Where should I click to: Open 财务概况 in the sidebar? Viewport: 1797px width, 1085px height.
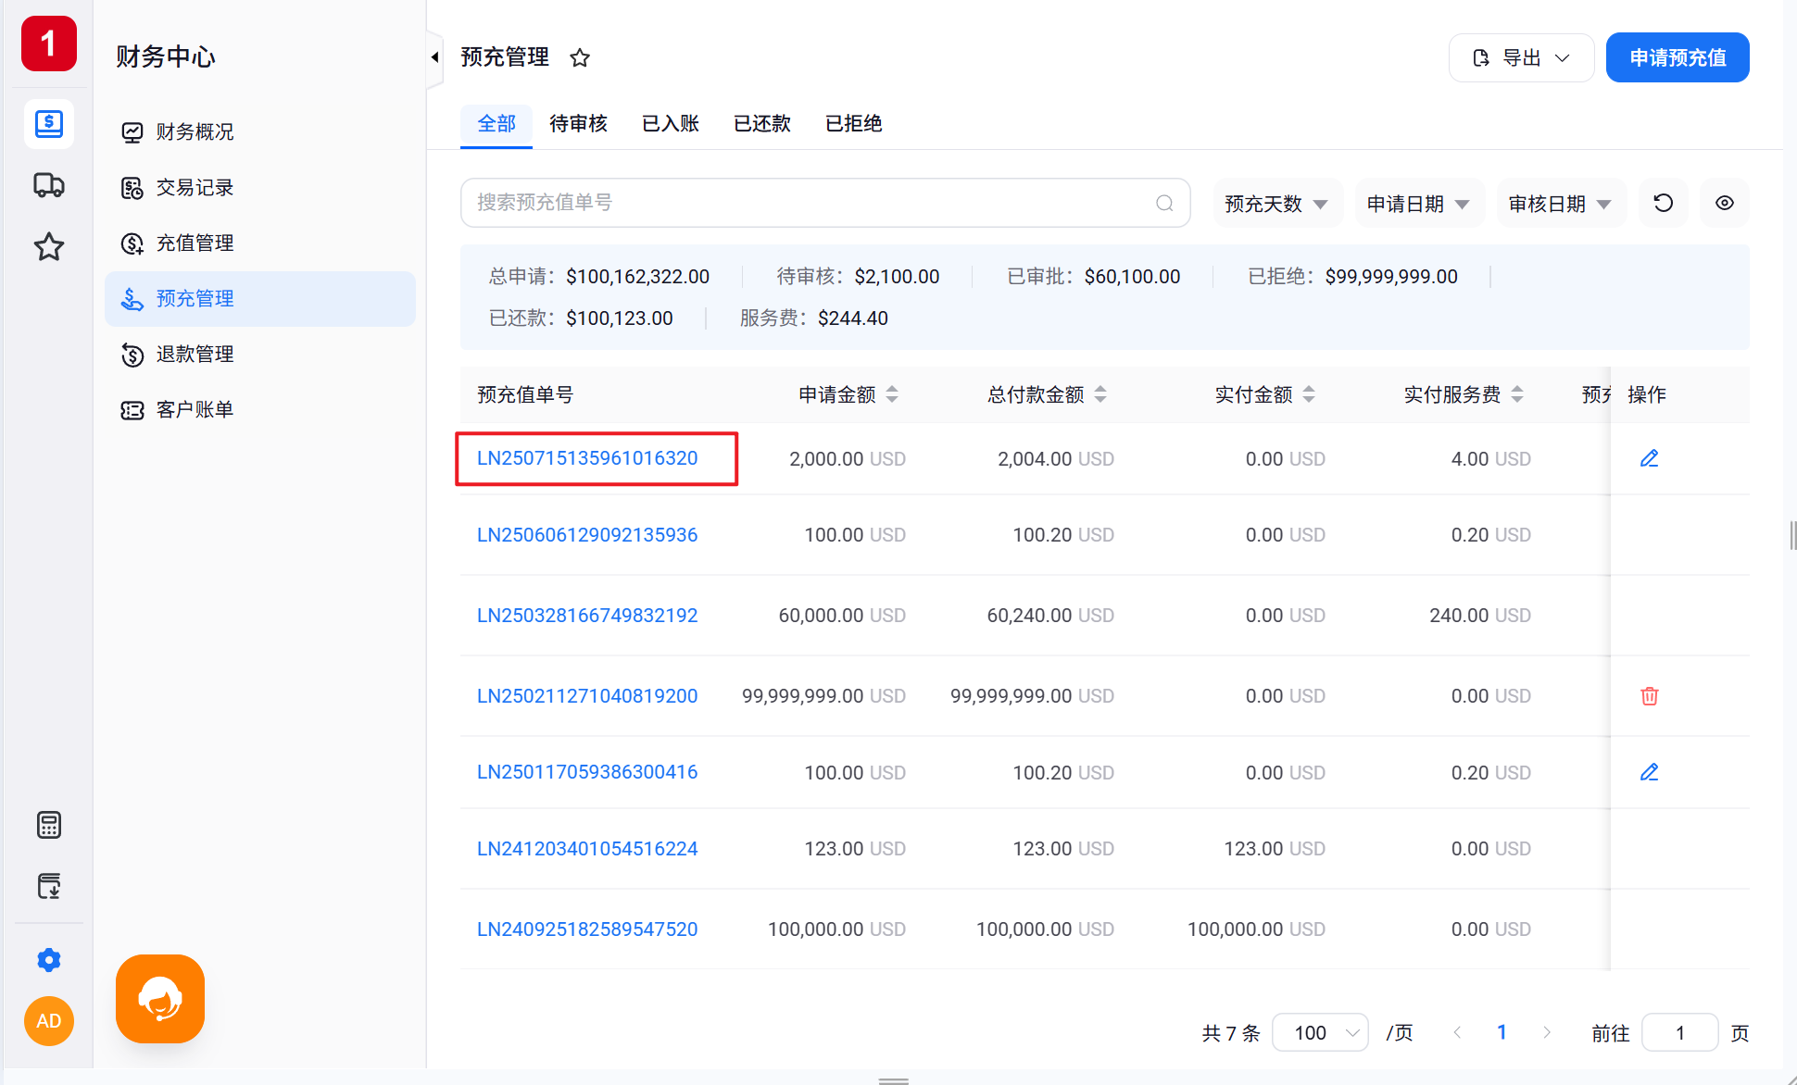click(x=260, y=132)
